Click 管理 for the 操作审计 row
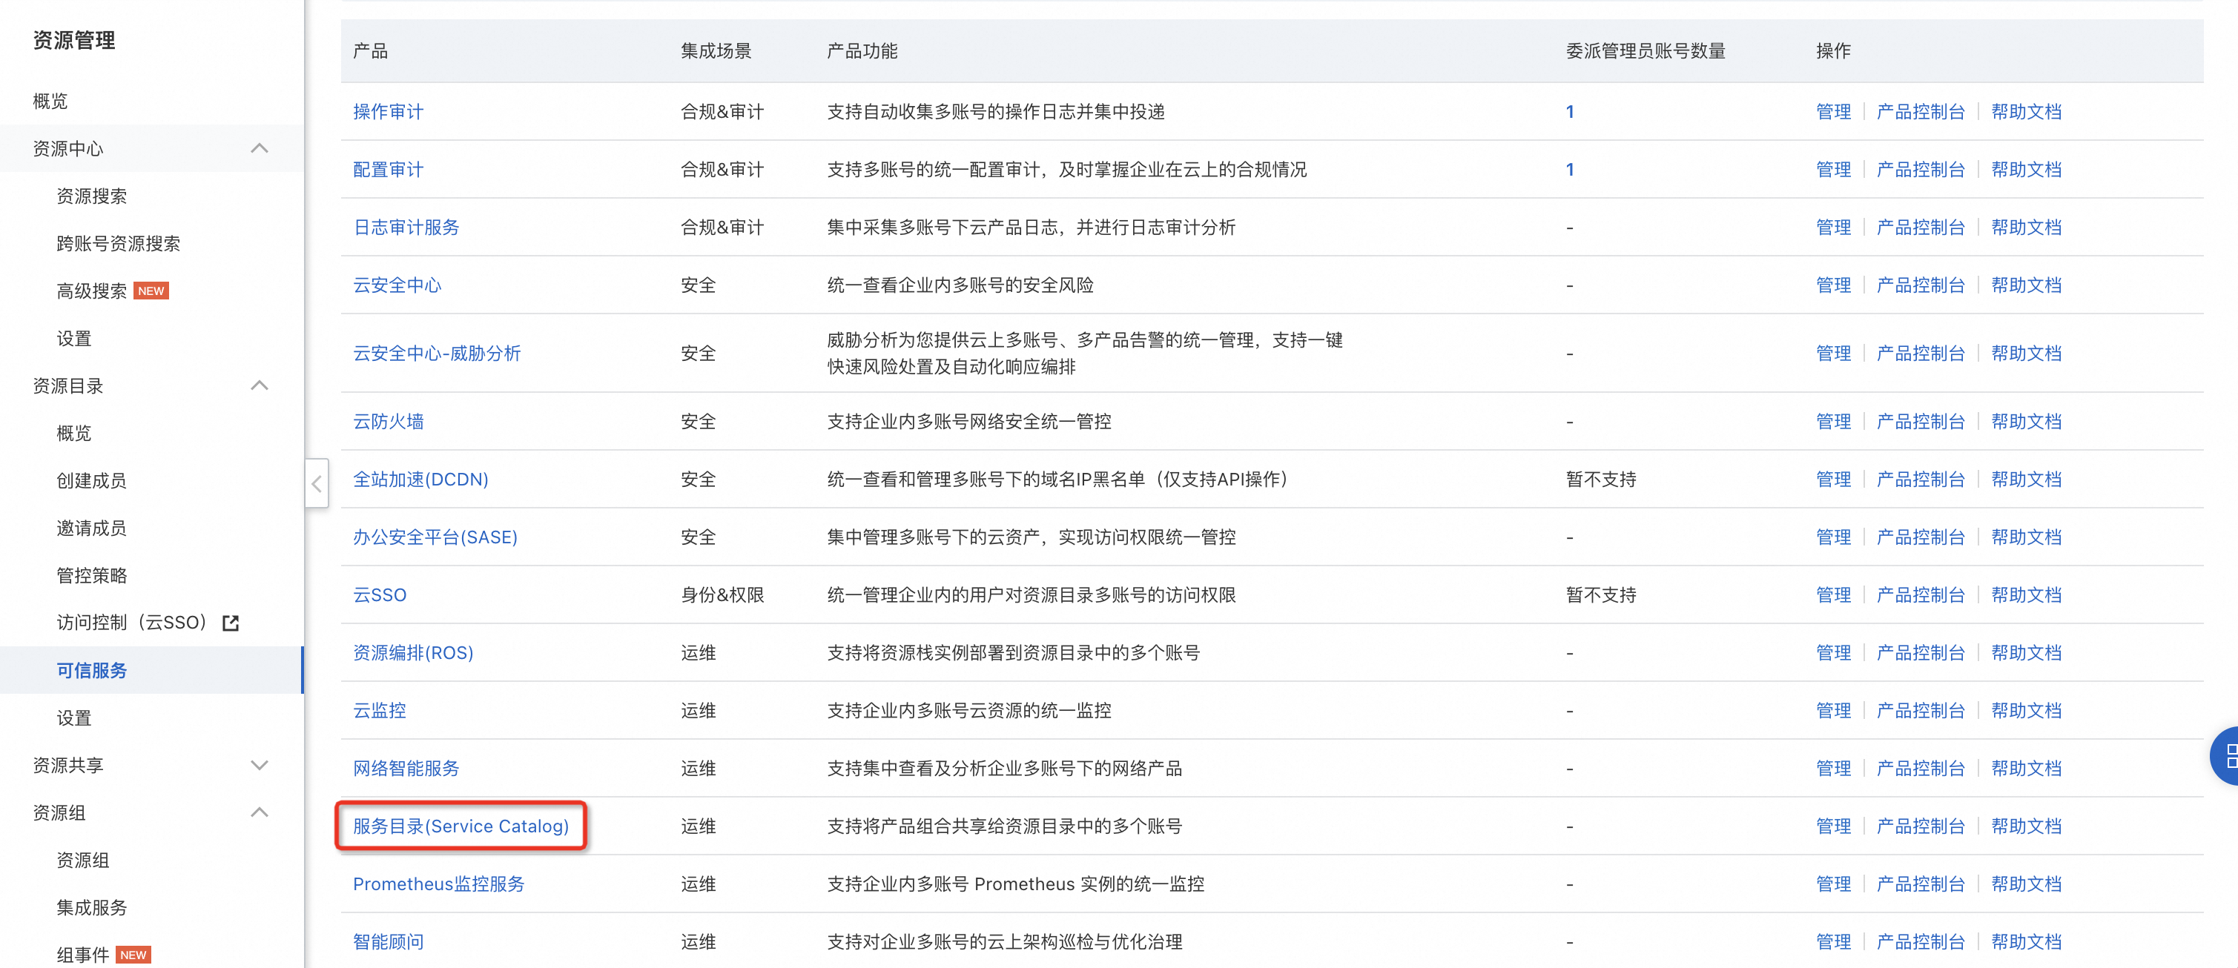 coord(1832,111)
